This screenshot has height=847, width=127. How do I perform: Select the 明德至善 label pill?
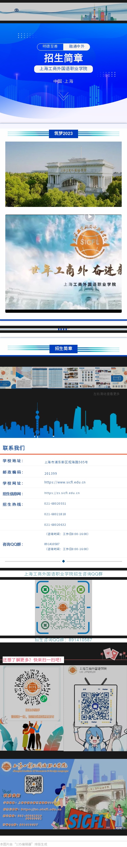pyautogui.click(x=50, y=46)
